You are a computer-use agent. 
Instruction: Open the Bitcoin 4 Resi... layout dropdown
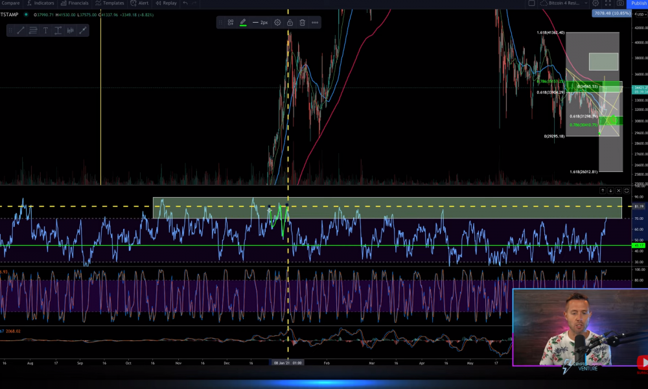coord(564,3)
